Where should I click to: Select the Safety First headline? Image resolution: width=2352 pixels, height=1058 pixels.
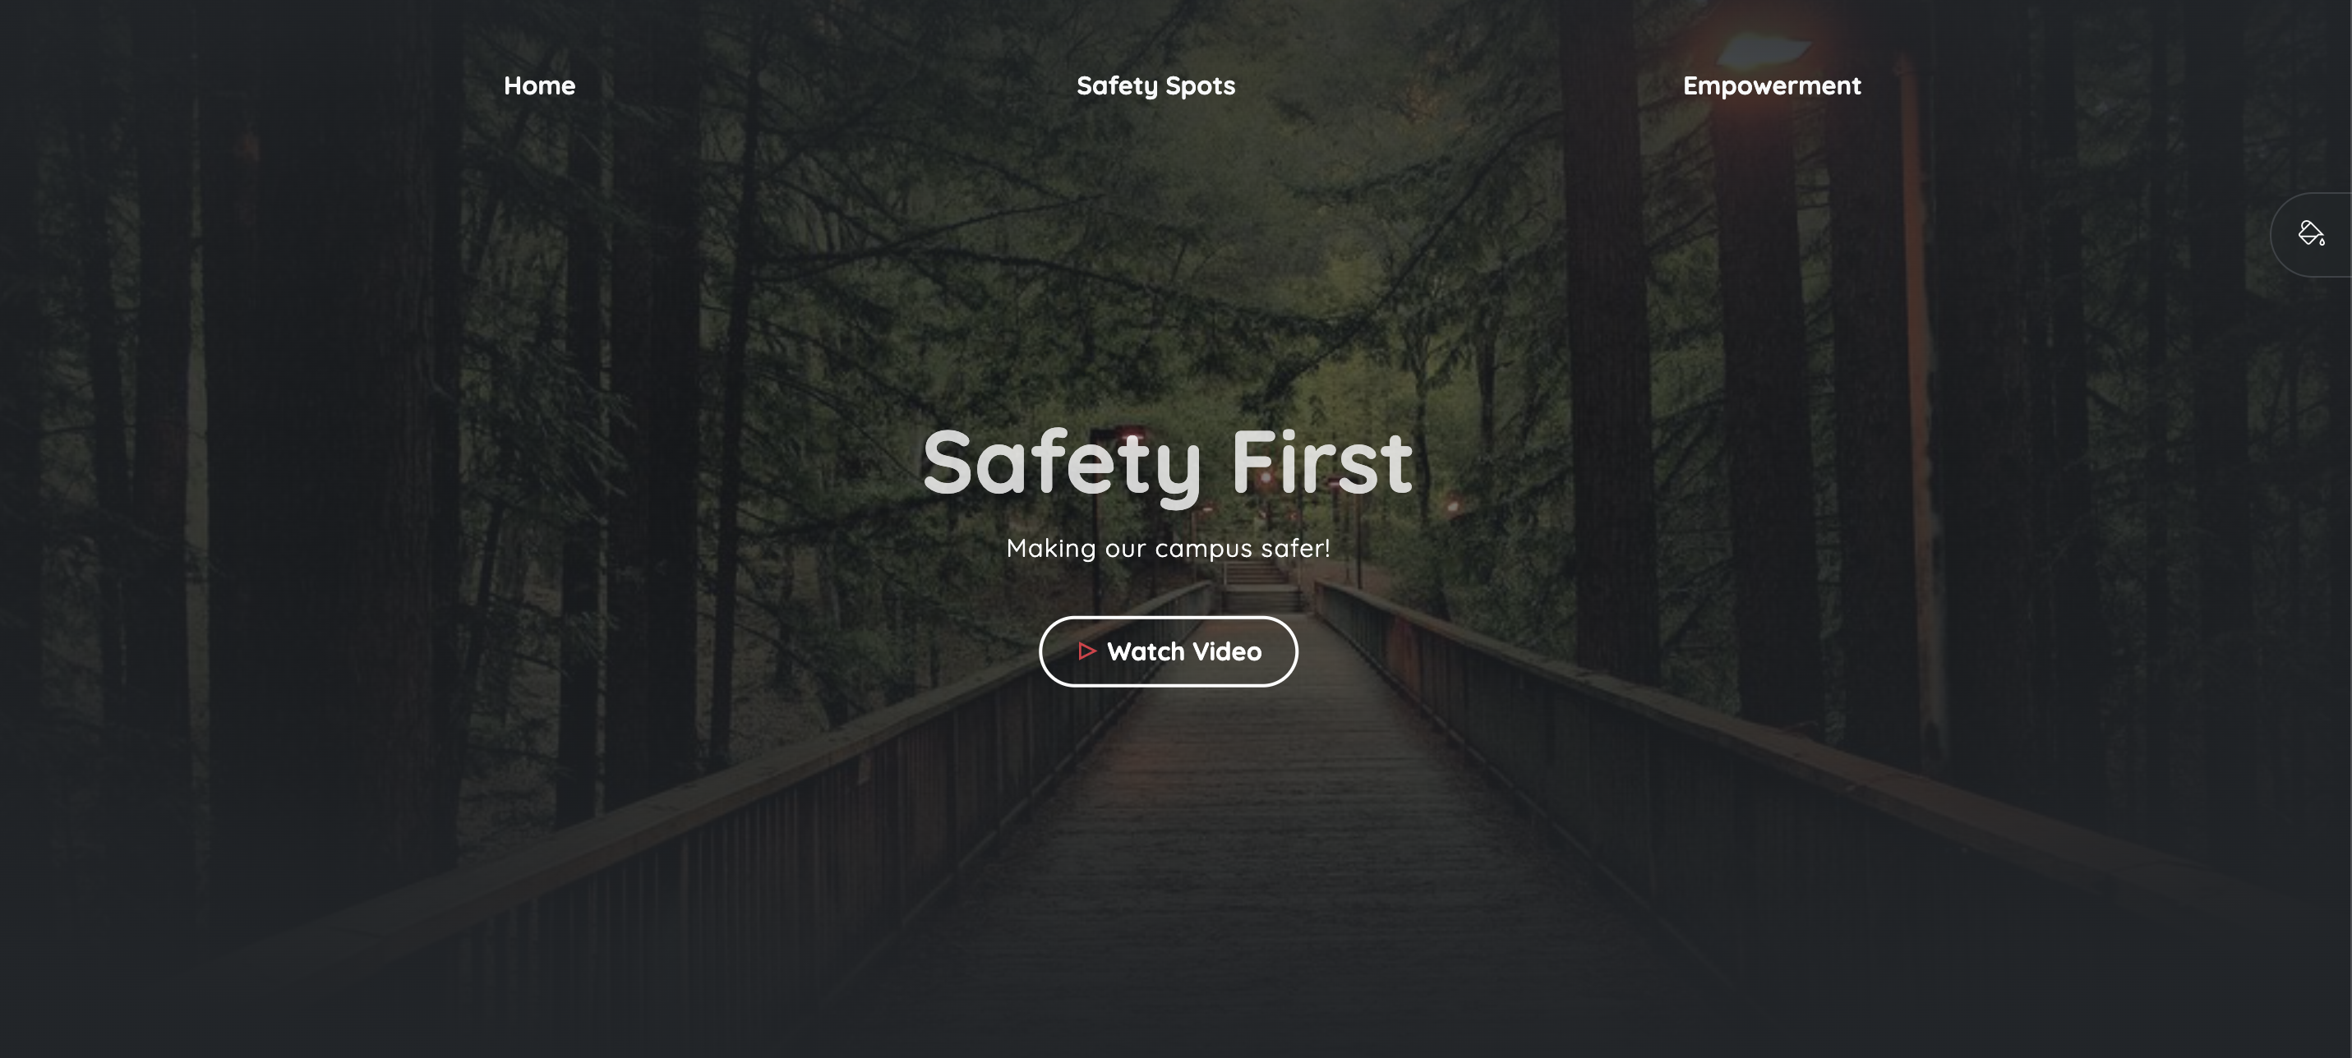tap(1168, 464)
